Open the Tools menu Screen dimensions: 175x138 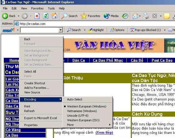(x=51, y=8)
